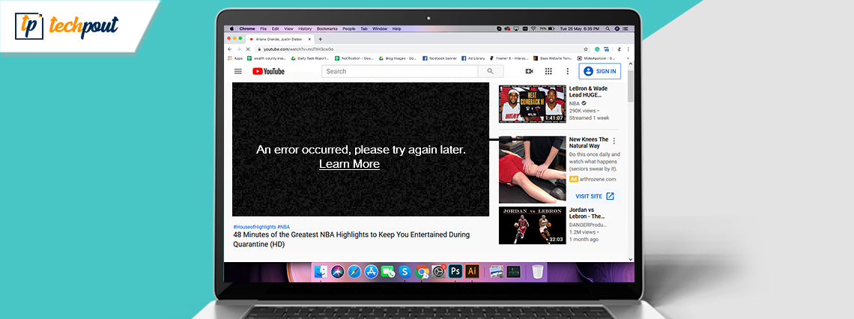Open the History menu
Screen dimensions: 854x319
305,28
